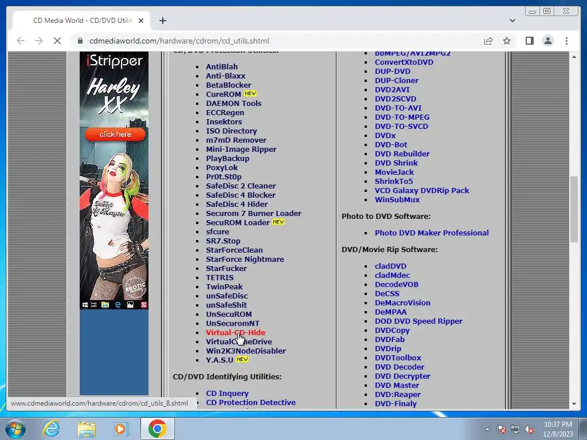This screenshot has width=587, height=440.
Task: Go back to the previous page
Action: (21, 41)
